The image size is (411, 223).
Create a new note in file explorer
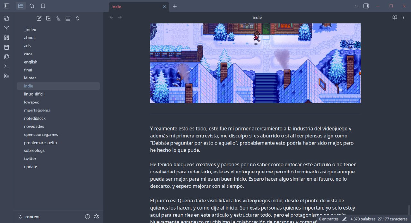39,19
